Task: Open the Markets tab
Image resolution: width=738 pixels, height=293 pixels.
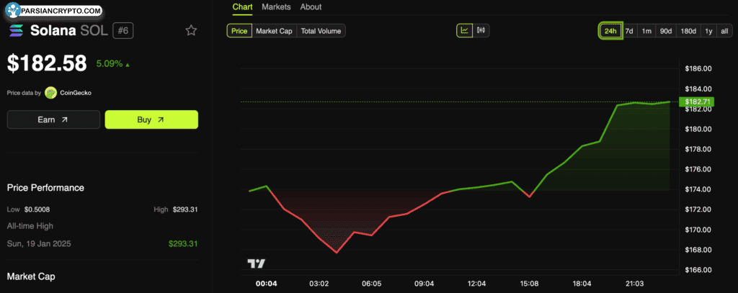Action: coord(276,7)
